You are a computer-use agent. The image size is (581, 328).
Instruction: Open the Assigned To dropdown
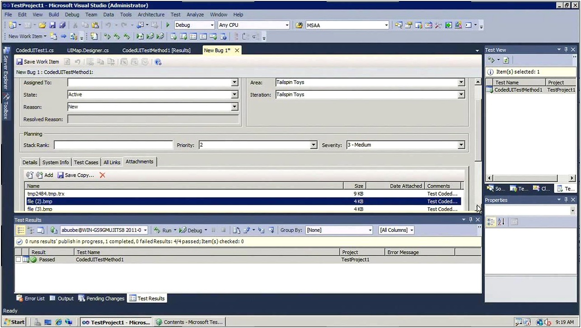[x=234, y=83]
